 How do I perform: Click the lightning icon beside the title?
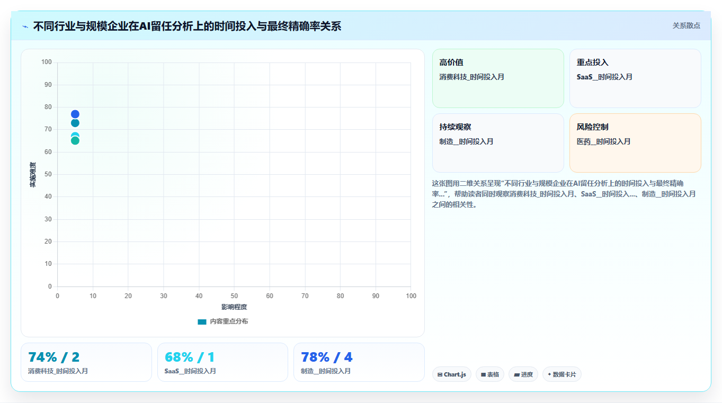pyautogui.click(x=25, y=26)
